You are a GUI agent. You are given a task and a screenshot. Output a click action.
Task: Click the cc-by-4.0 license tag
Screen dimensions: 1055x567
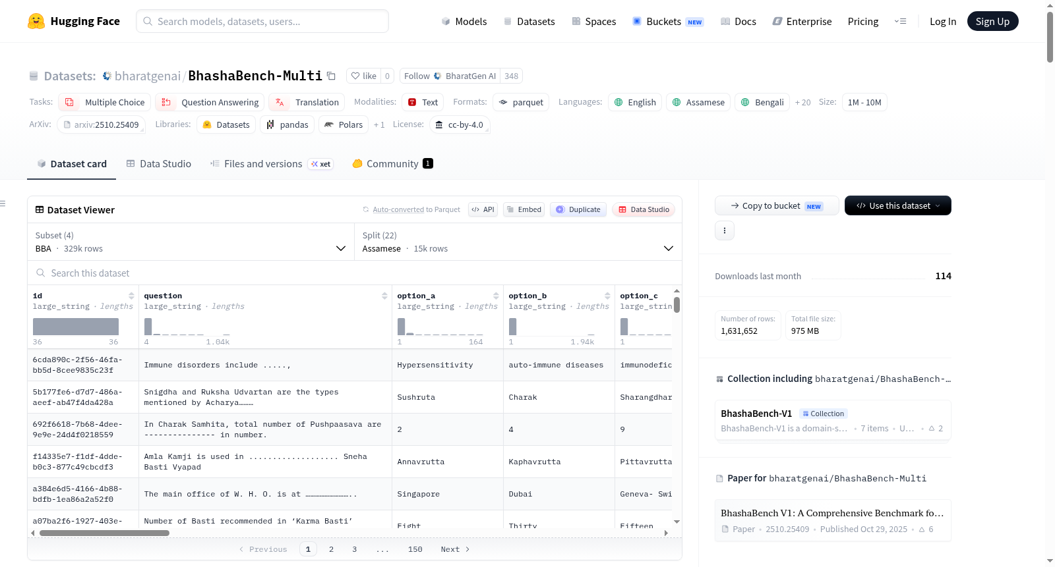tap(460, 124)
